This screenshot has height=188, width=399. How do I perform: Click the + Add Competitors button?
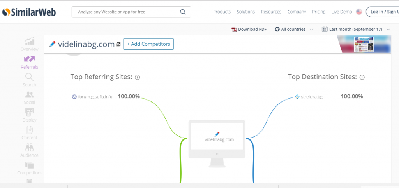pyautogui.click(x=148, y=44)
